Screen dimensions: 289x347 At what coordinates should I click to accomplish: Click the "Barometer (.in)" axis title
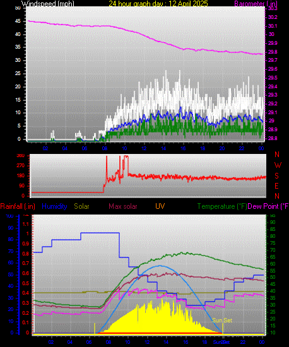click(256, 4)
